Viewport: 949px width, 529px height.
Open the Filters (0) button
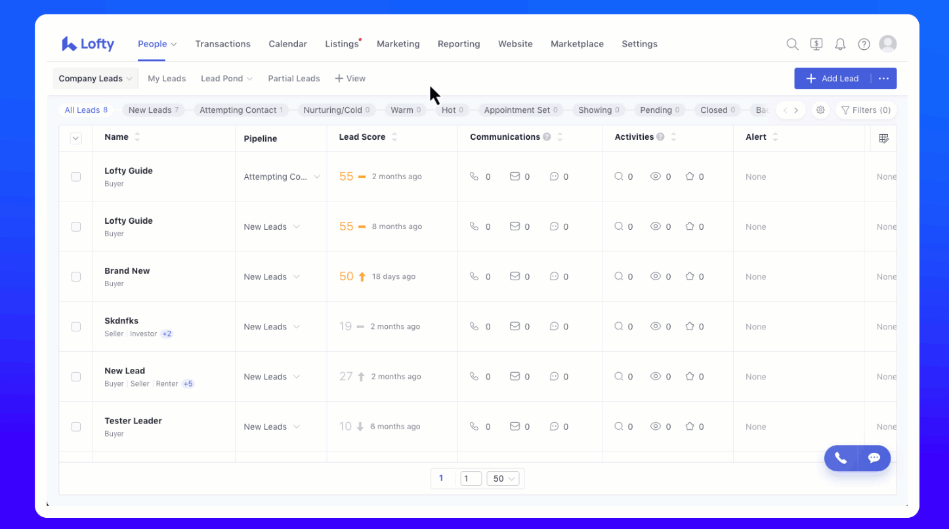[866, 110]
